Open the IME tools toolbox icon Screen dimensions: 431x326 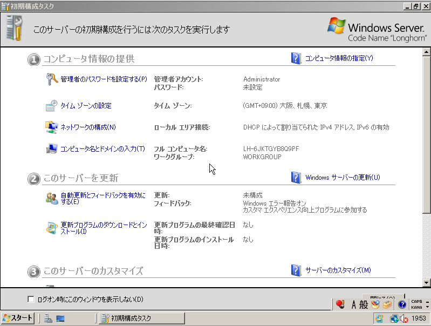[x=387, y=304]
